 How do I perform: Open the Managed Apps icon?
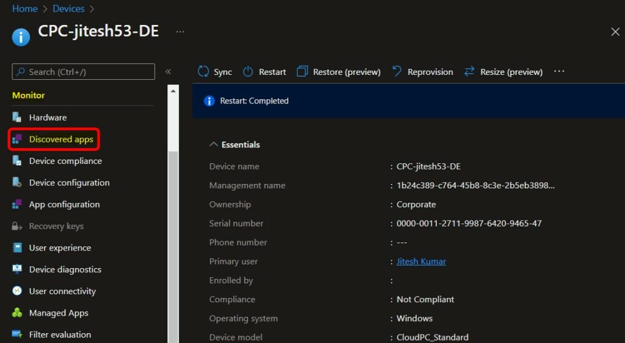click(16, 313)
